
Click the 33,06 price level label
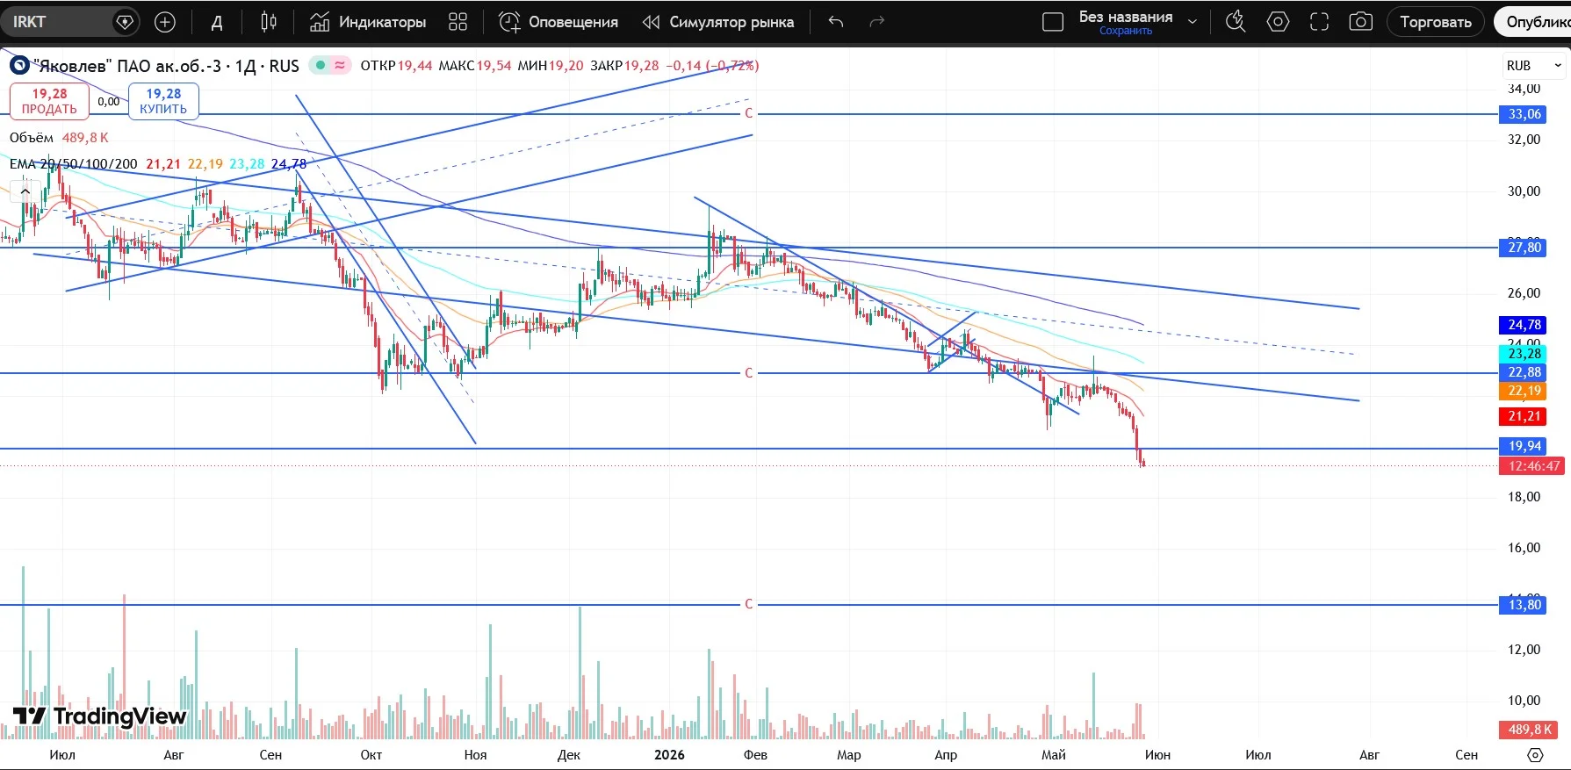[1524, 114]
